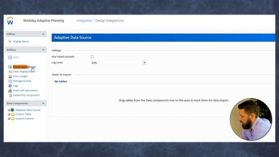Open the Design Integrations breadcrumb
This screenshot has height=157, width=279.
click(109, 20)
